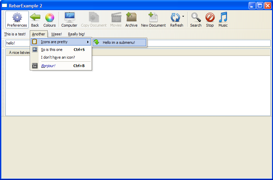Open the Archive box icon
The image size is (273, 180).
(x=131, y=17)
